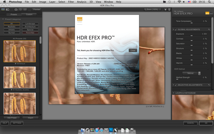Open the Analysis menu
This screenshot has height=134, width=214.
[x=82, y=2]
